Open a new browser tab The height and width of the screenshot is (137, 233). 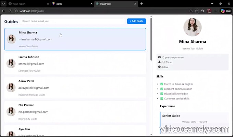(x=142, y=4)
